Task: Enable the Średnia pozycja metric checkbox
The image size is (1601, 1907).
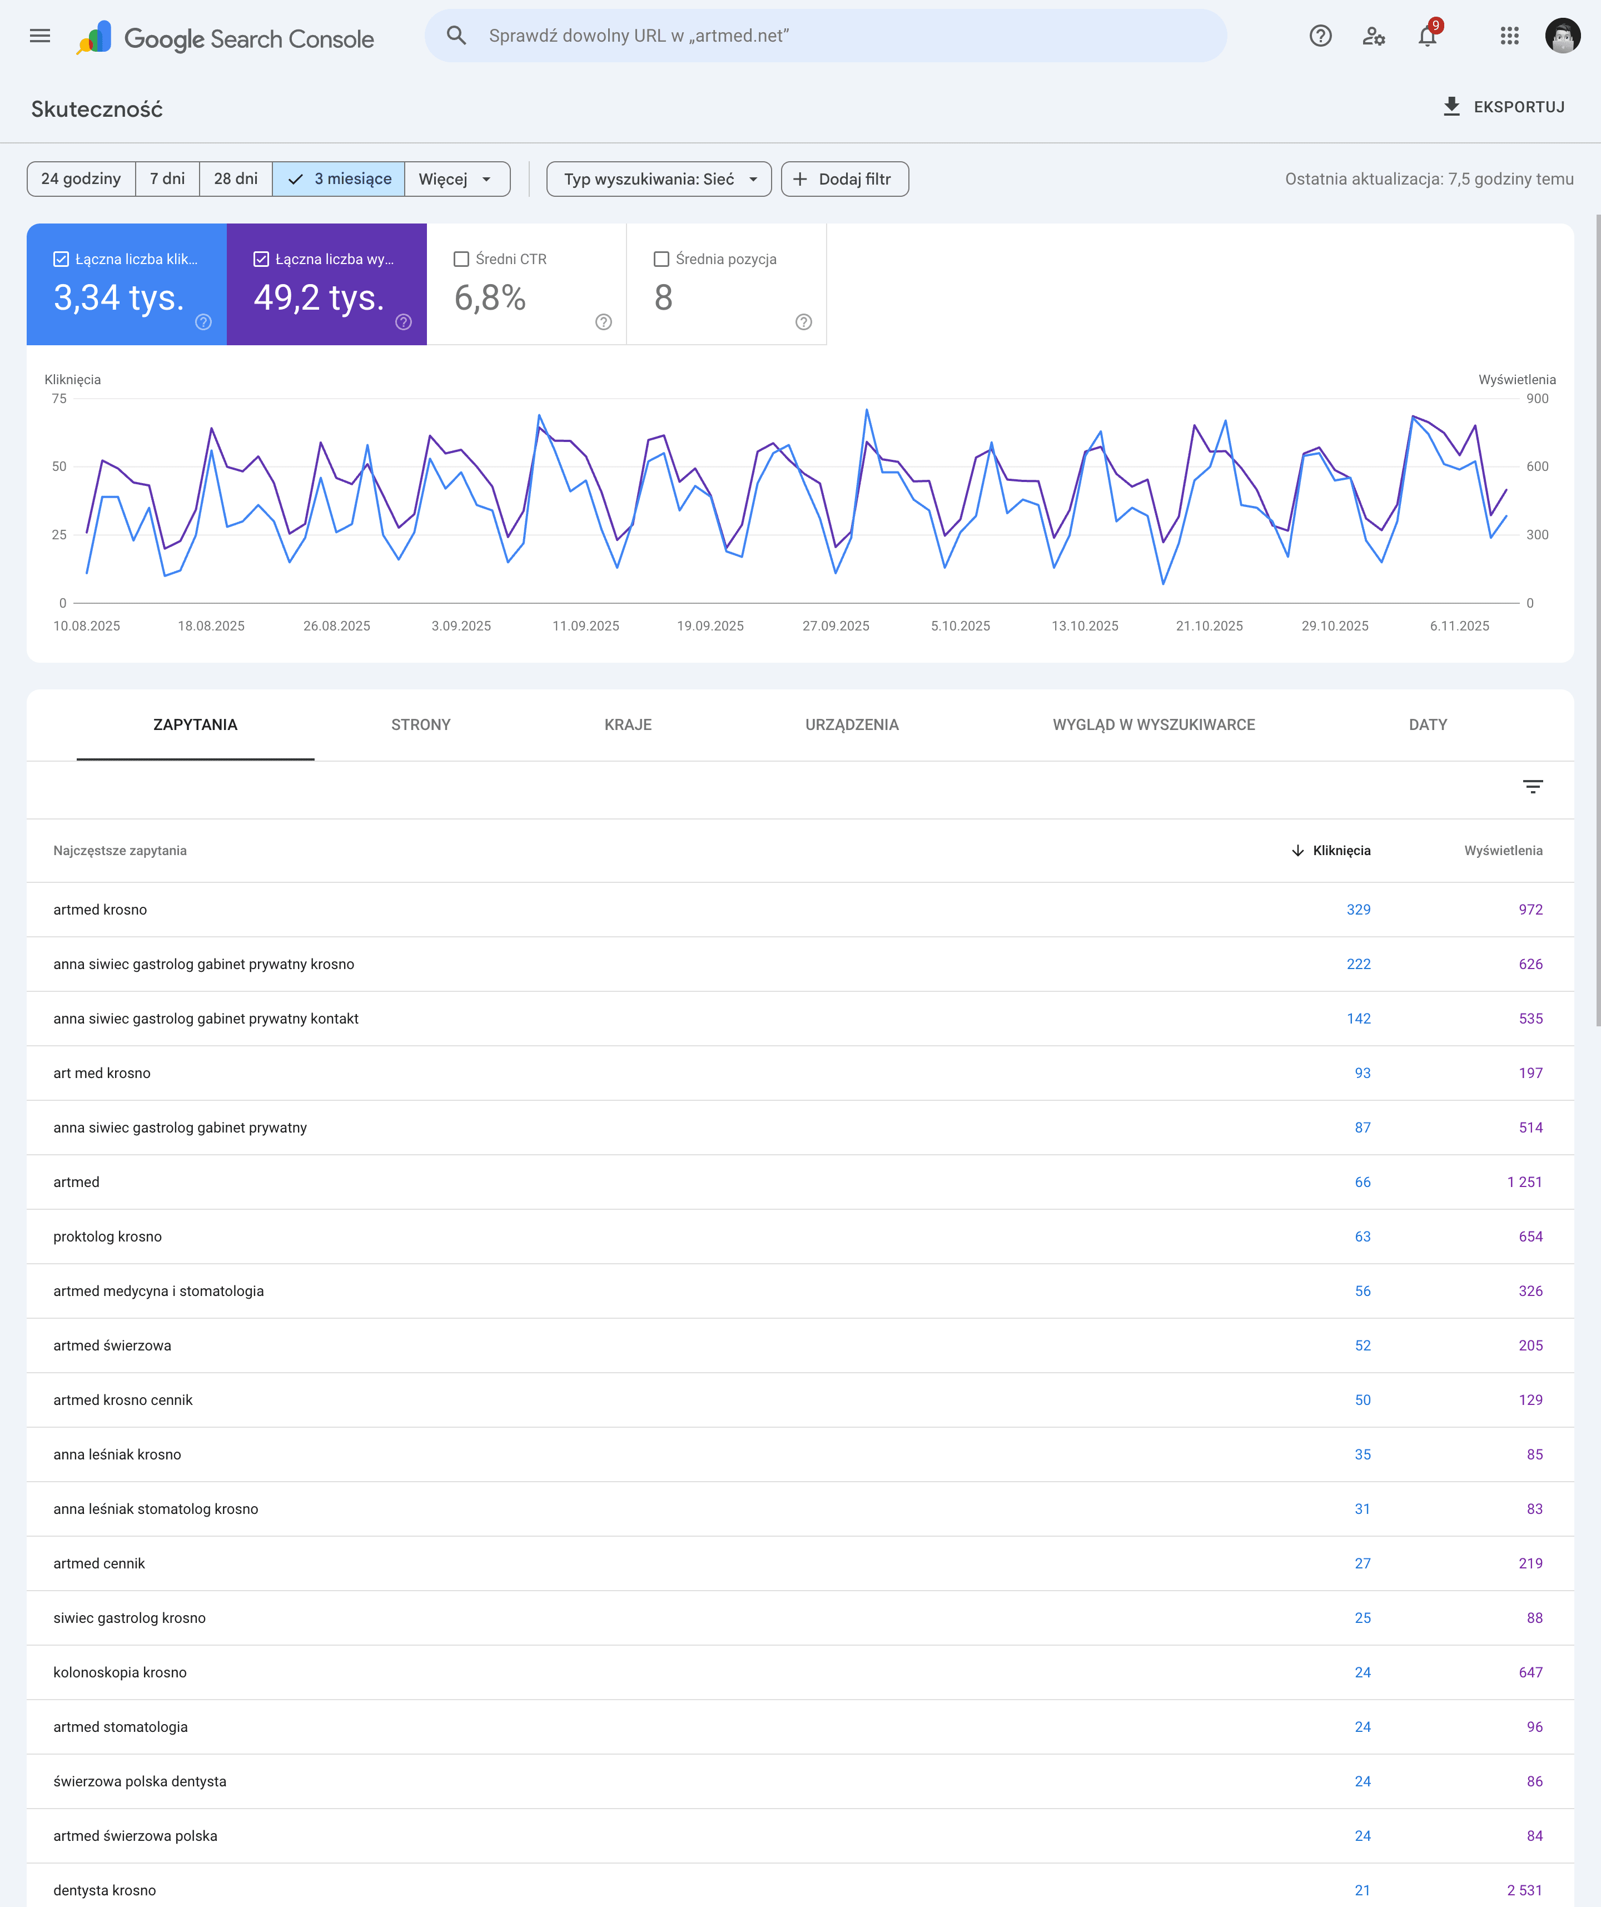Action: point(661,259)
